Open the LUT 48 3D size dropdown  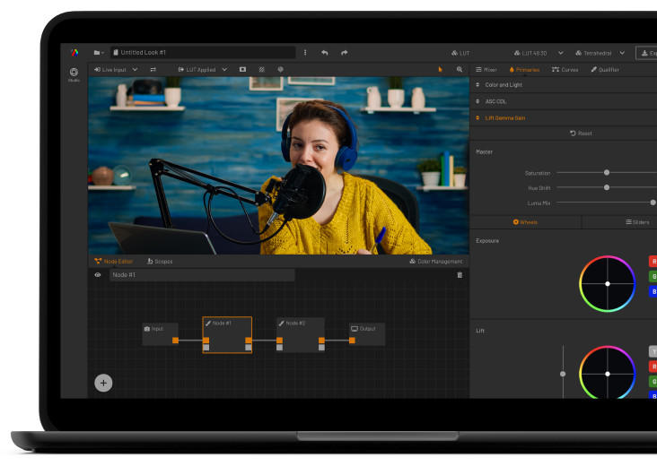pyautogui.click(x=539, y=53)
